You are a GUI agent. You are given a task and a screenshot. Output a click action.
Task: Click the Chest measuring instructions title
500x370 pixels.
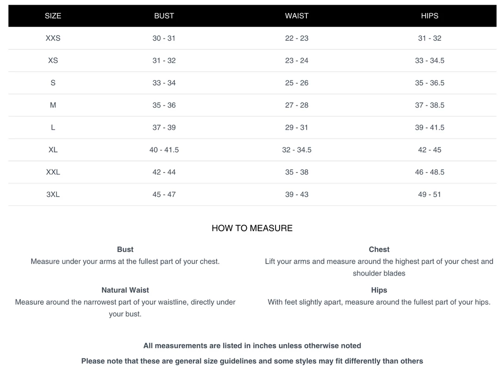(x=379, y=249)
